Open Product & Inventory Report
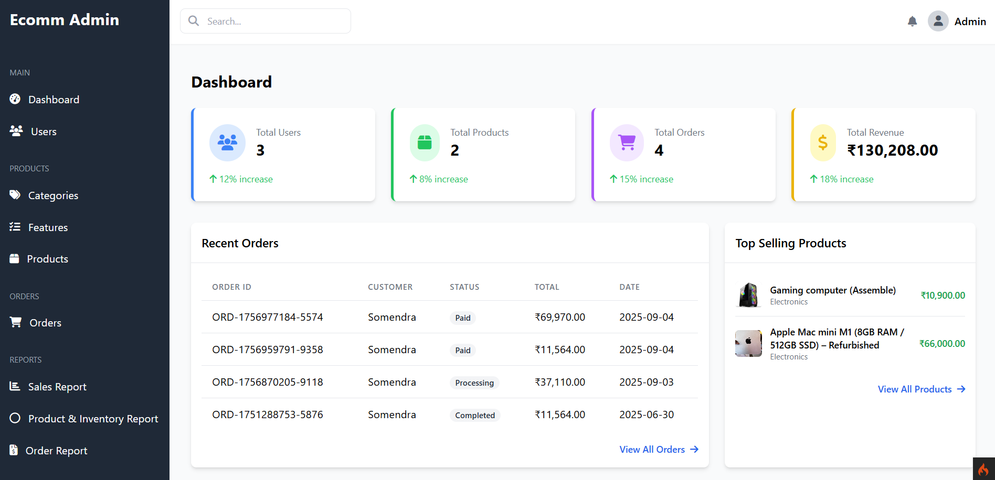Image resolution: width=995 pixels, height=480 pixels. coord(93,419)
